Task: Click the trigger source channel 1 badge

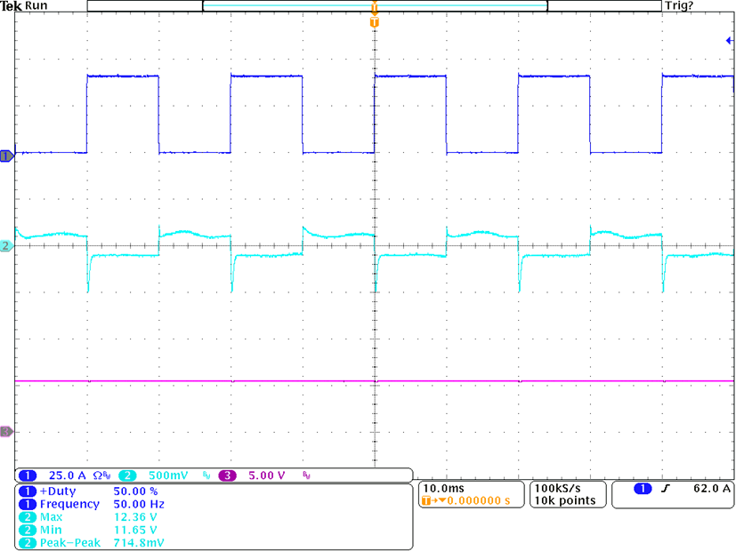Action: (643, 489)
